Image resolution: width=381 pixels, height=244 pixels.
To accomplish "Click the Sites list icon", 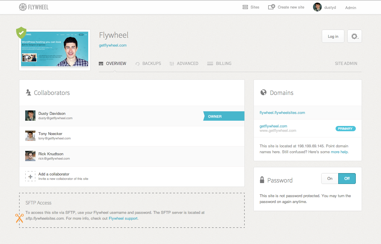I will pyautogui.click(x=245, y=7).
